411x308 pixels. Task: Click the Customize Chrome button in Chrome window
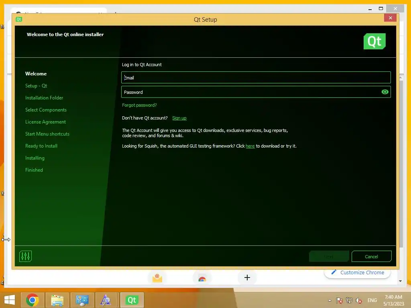tap(358, 273)
